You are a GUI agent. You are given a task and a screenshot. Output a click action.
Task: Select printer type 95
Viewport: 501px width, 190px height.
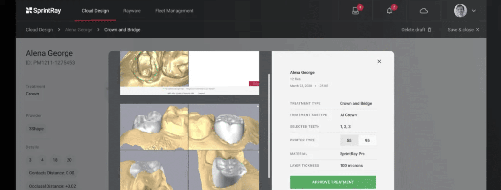click(367, 140)
